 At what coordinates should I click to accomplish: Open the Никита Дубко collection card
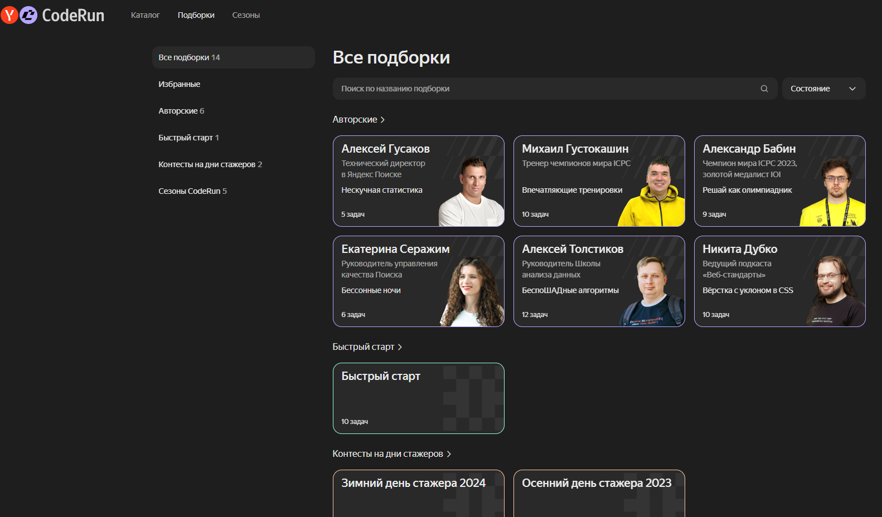click(x=780, y=281)
